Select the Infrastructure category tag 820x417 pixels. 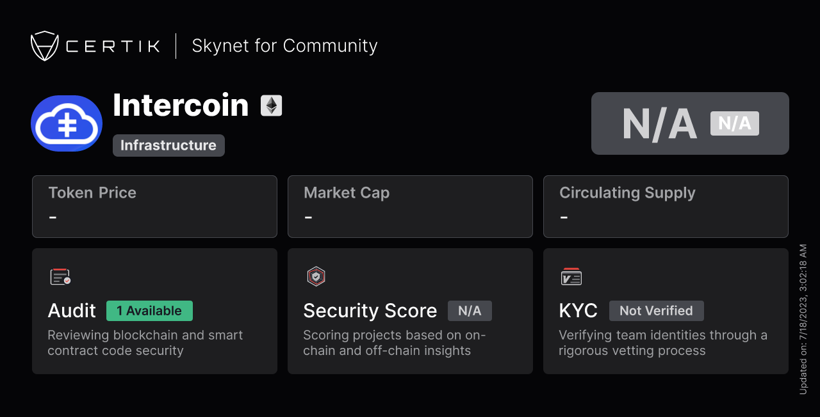pos(168,145)
